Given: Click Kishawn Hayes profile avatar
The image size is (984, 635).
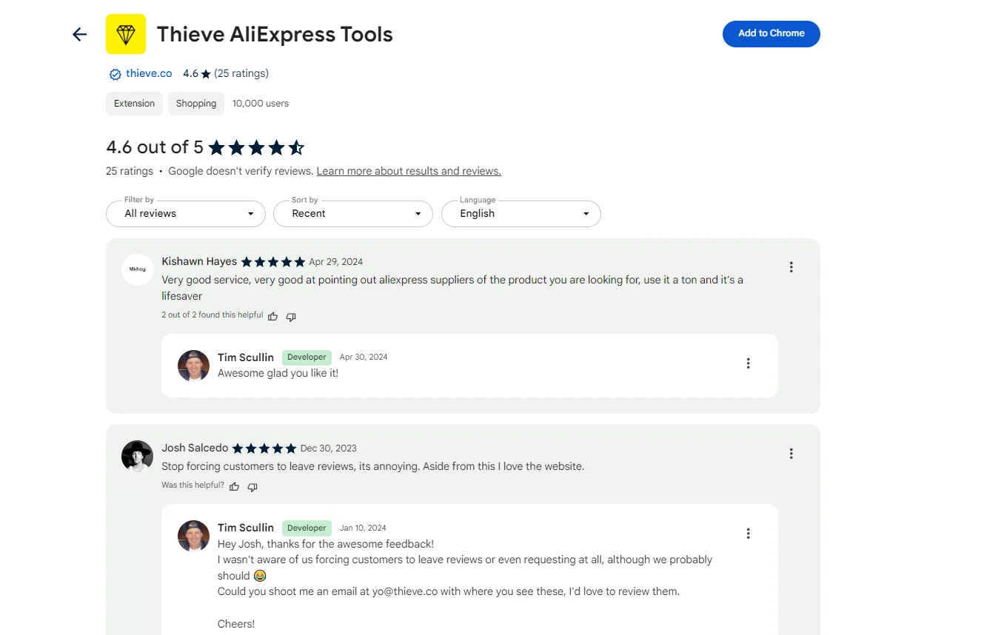Looking at the screenshot, I should click(137, 269).
